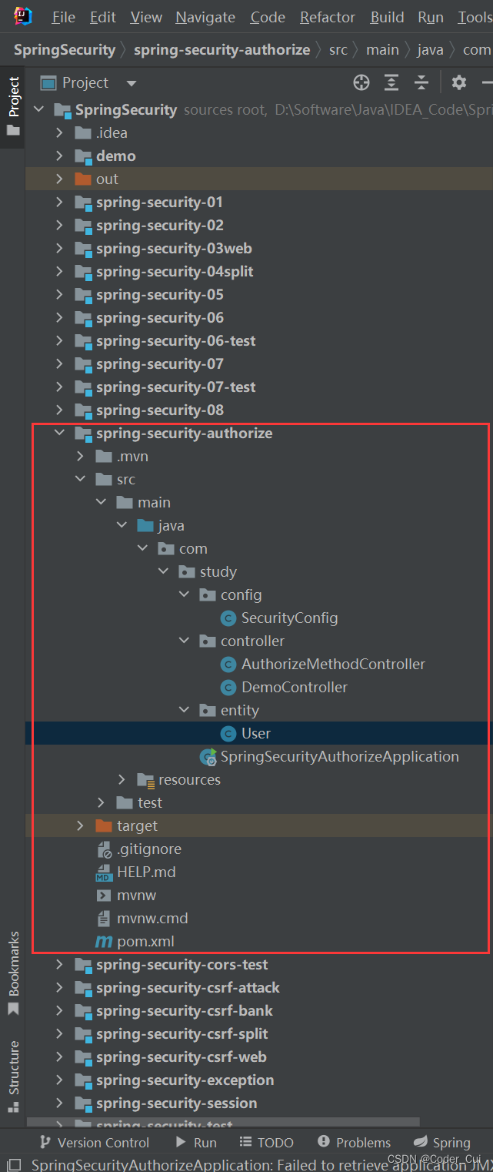493x1172 pixels.
Task: Collapse all nodes using Collapse All icon
Action: click(421, 82)
